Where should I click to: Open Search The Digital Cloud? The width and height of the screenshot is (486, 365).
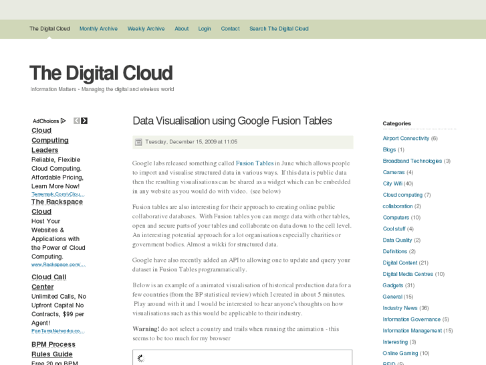(x=279, y=29)
